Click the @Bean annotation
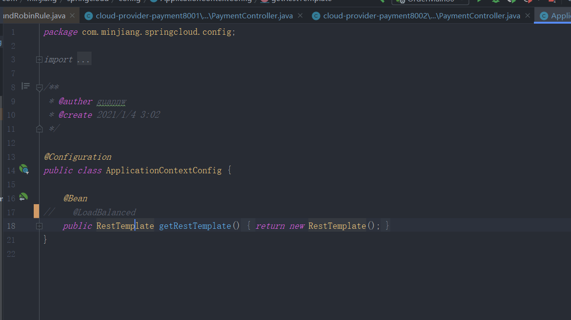 pyautogui.click(x=75, y=198)
